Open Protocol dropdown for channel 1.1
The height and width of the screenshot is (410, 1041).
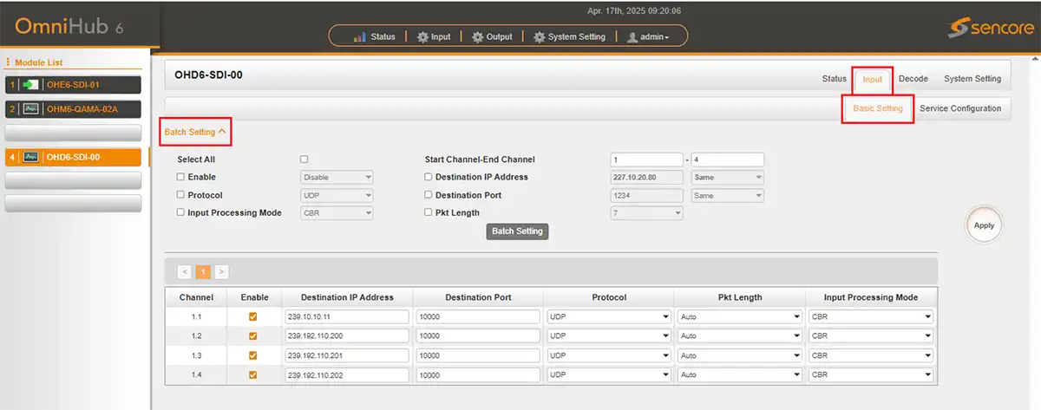(608, 317)
